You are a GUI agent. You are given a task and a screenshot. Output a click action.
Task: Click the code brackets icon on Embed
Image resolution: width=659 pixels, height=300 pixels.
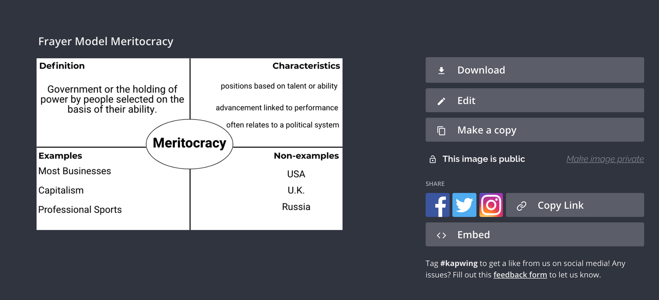click(442, 235)
